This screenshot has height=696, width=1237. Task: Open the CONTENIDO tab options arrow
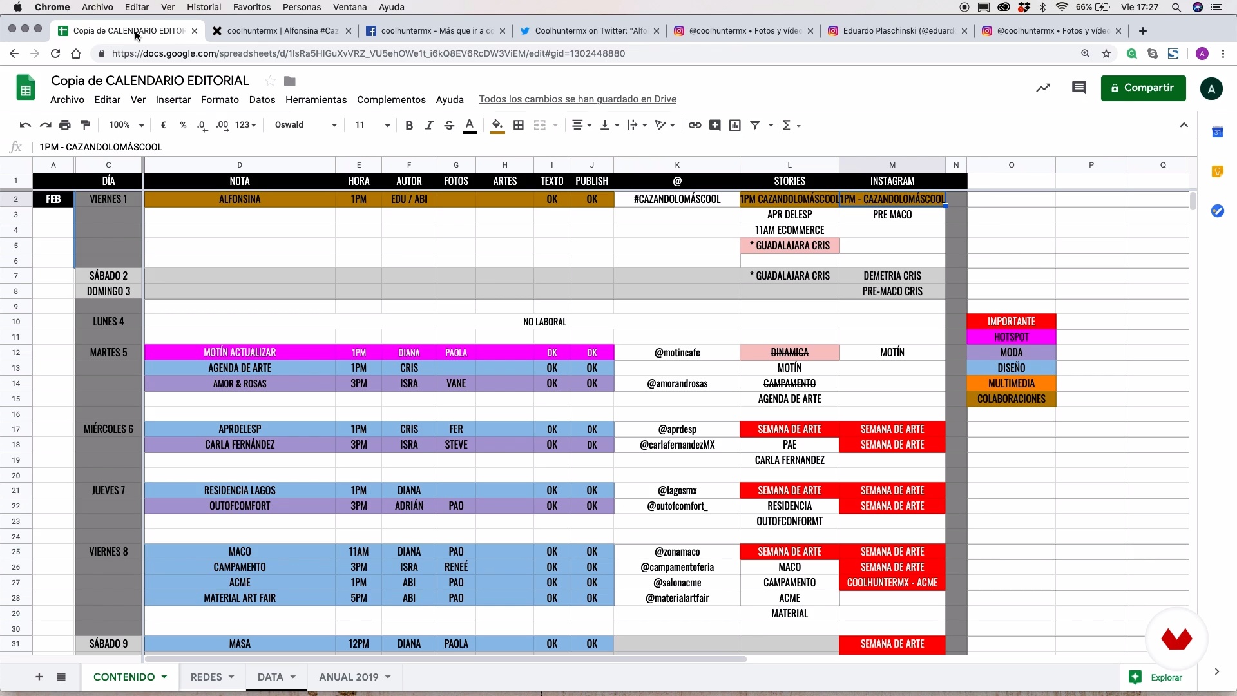[164, 677]
